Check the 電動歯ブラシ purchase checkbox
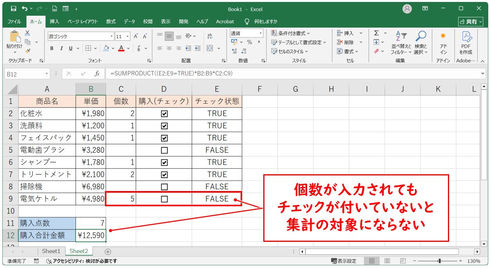The image size is (491, 268). 164,150
